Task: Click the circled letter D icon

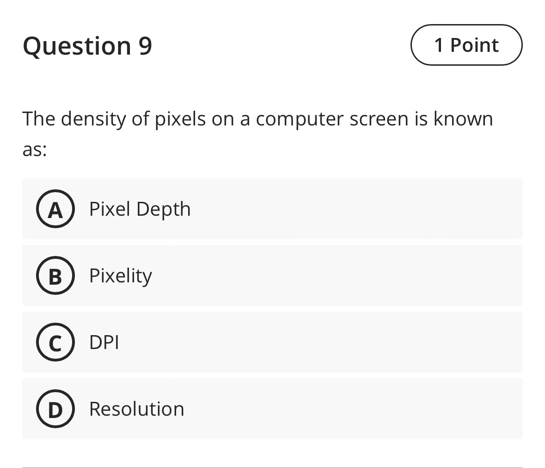Action: (55, 409)
